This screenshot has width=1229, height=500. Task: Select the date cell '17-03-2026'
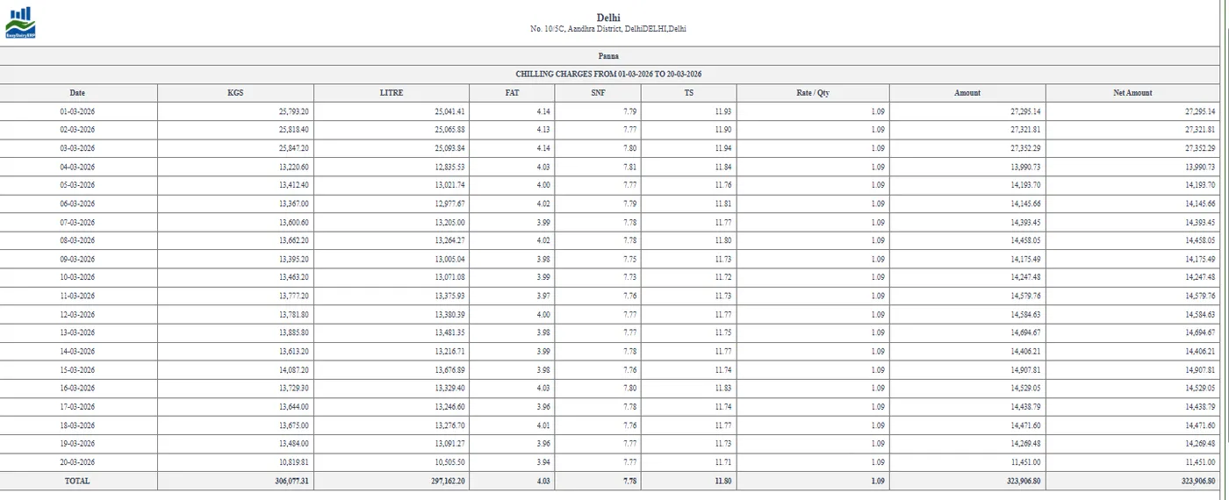point(78,406)
